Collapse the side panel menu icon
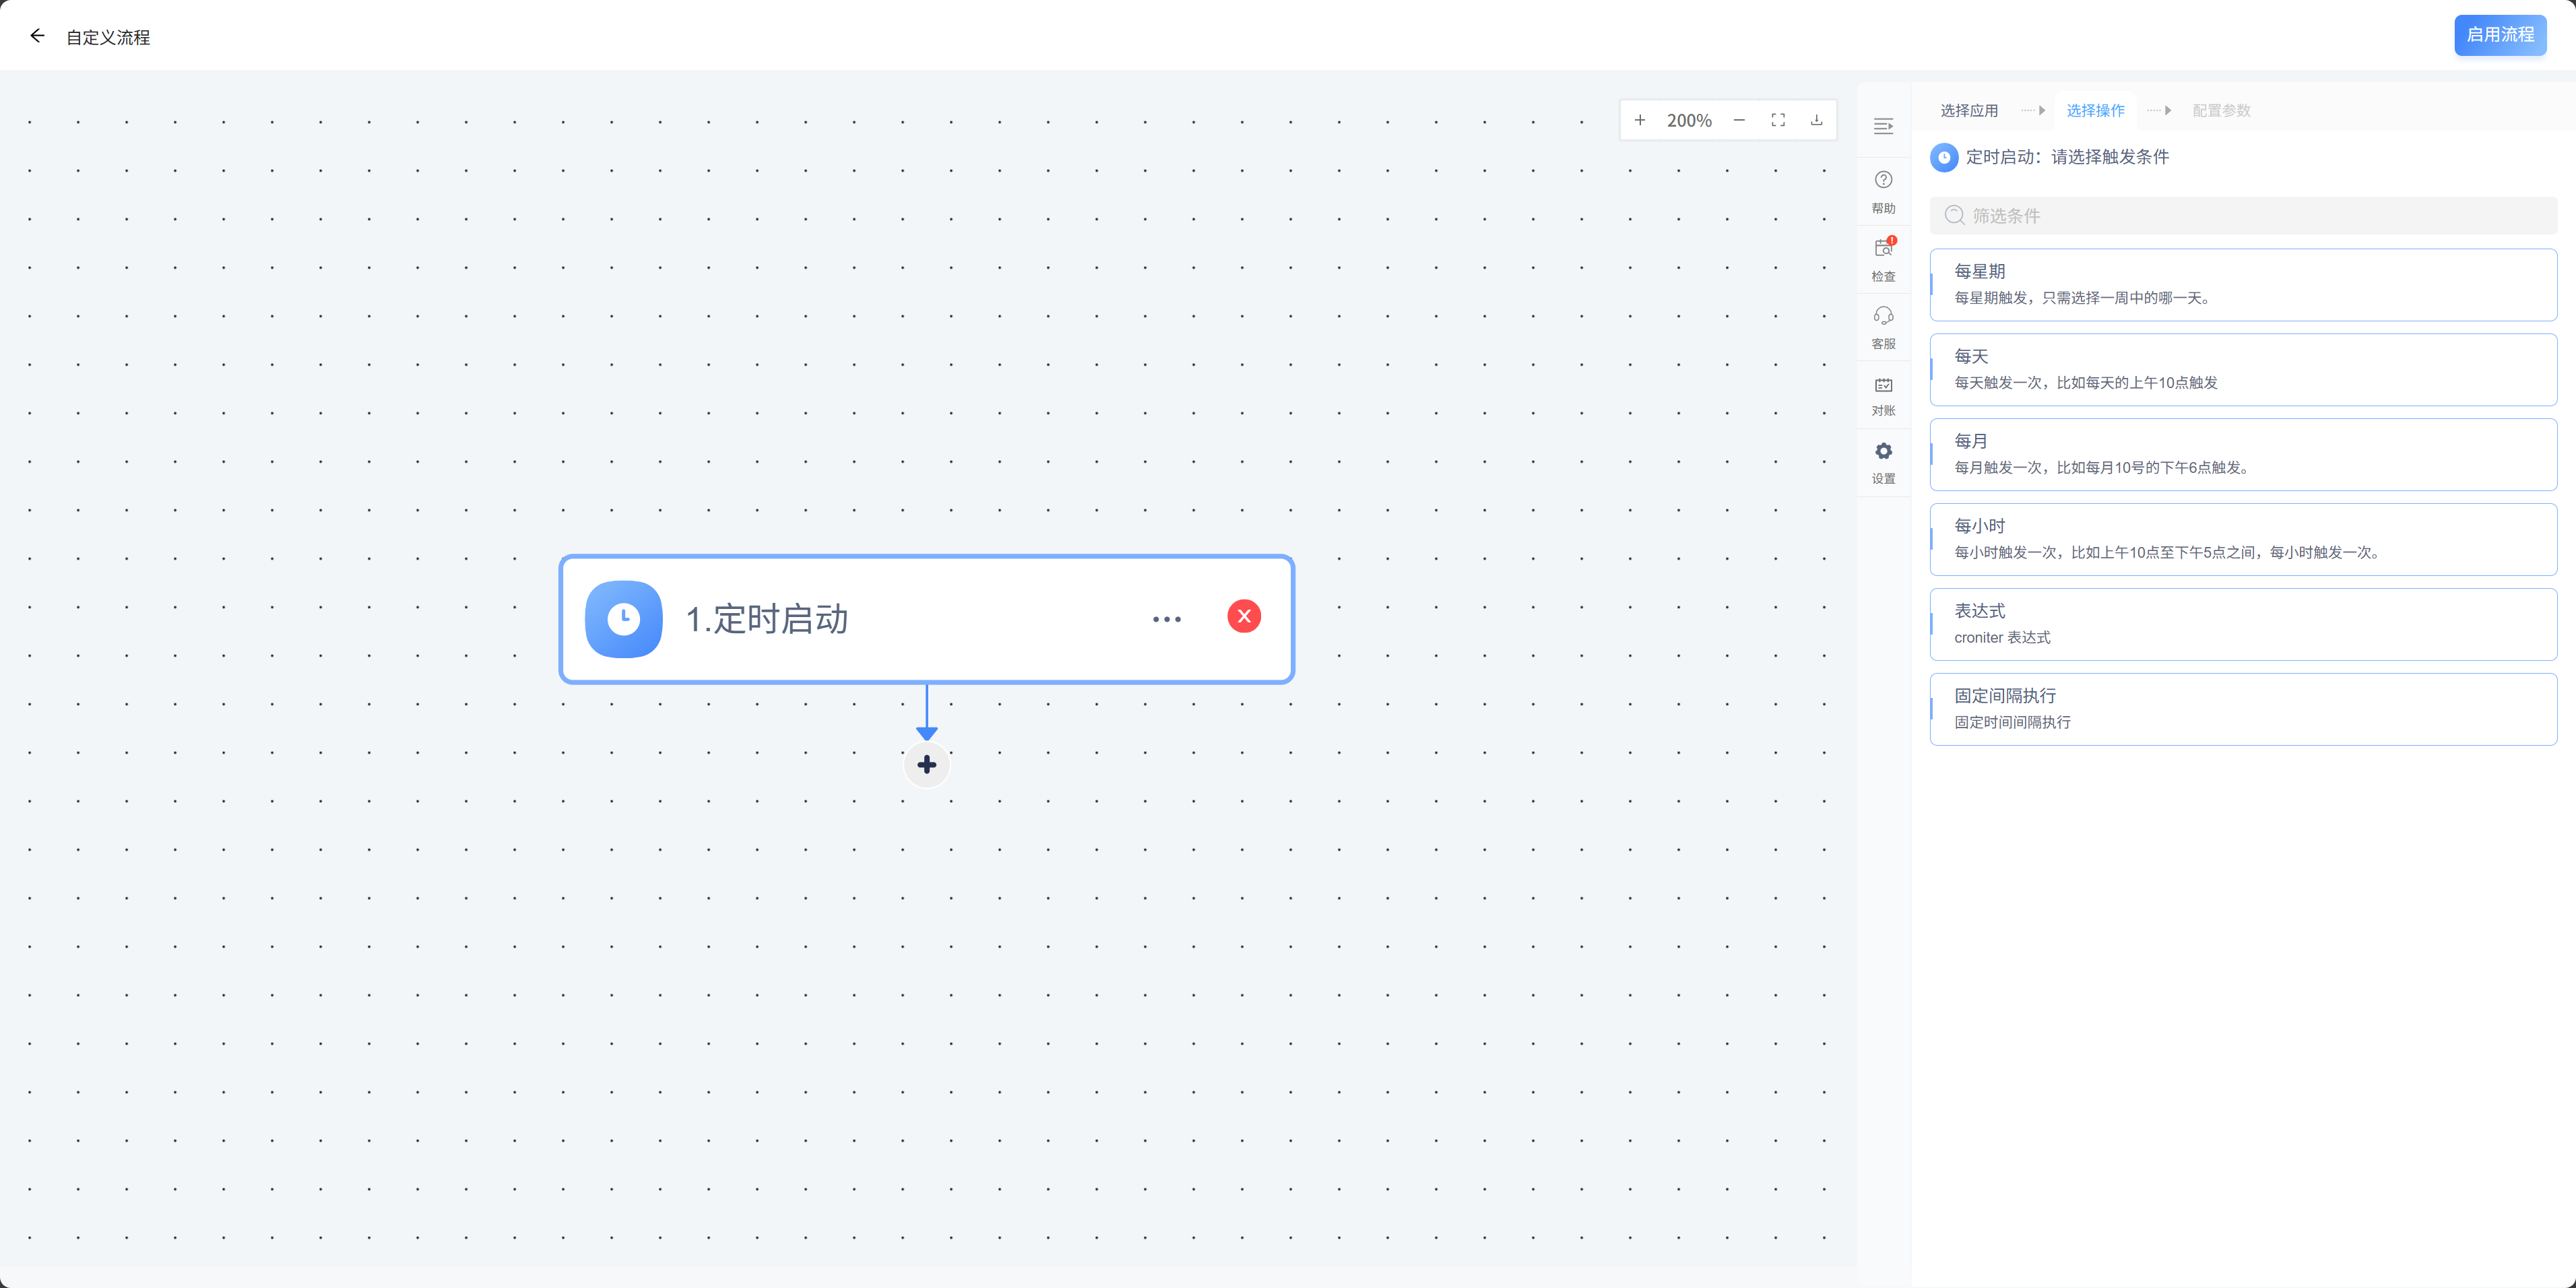The height and width of the screenshot is (1288, 2576). pos(1883,126)
